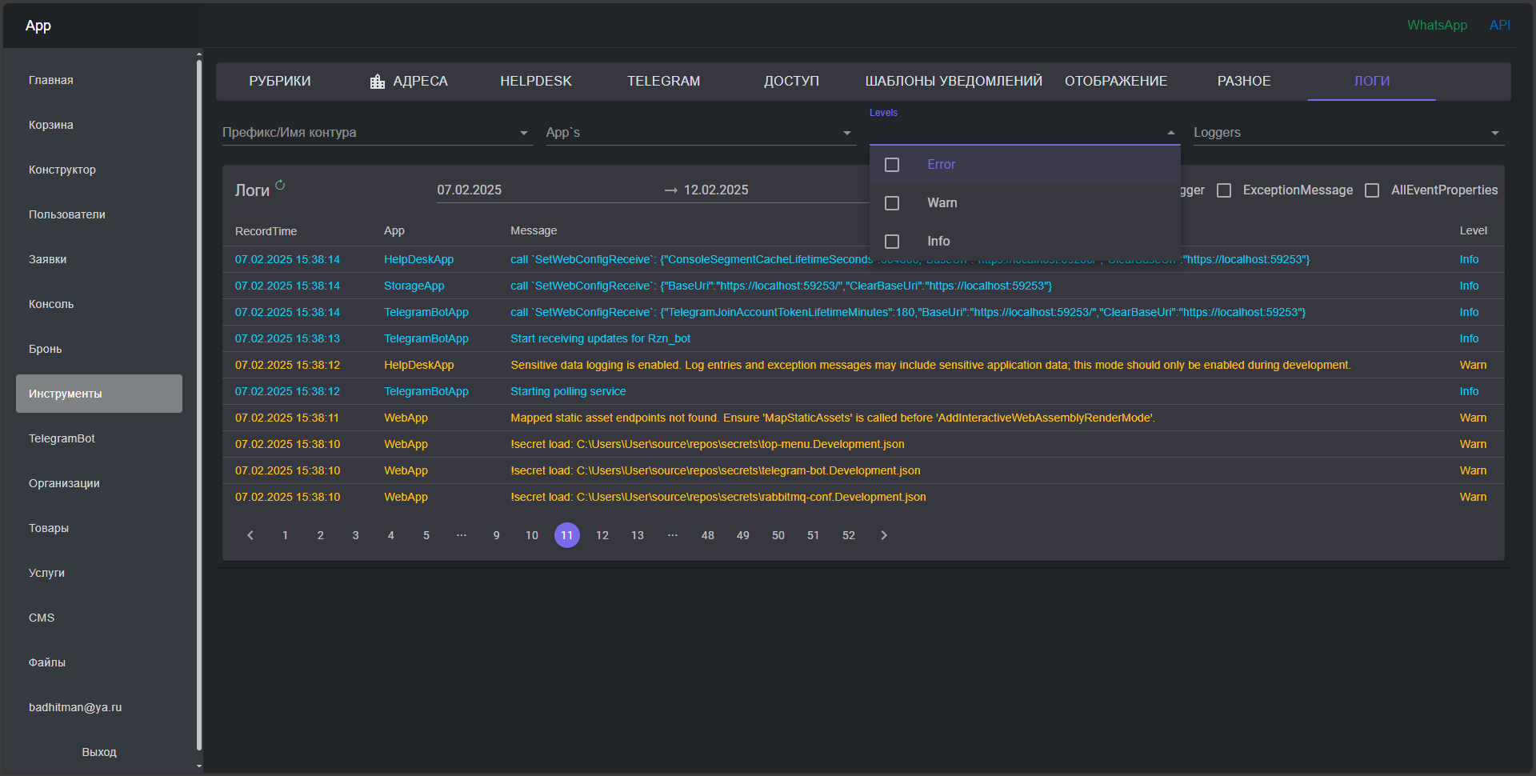Image resolution: width=1536 pixels, height=776 pixels.
Task: Click the RecordTime column header
Action: tap(266, 231)
